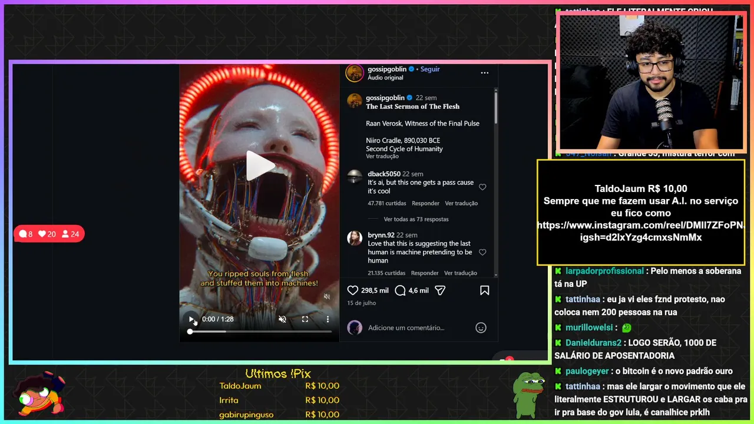Click TaldoJaum R$ 10,00 donation title

point(641,188)
